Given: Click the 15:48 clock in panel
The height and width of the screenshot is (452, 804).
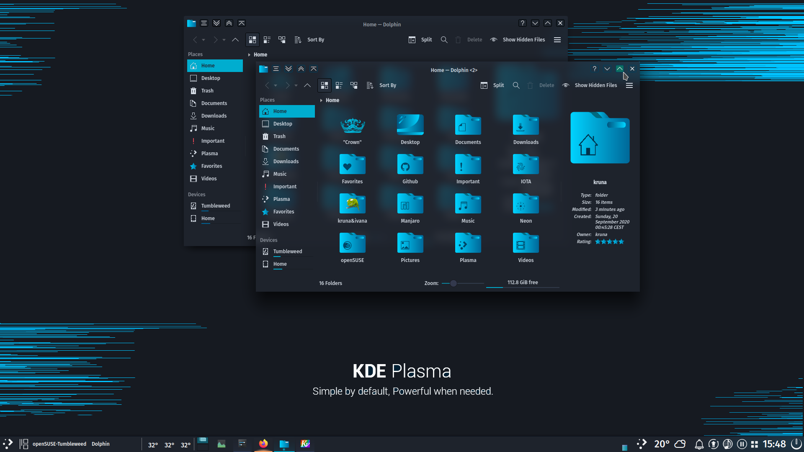Looking at the screenshot, I should 774,444.
